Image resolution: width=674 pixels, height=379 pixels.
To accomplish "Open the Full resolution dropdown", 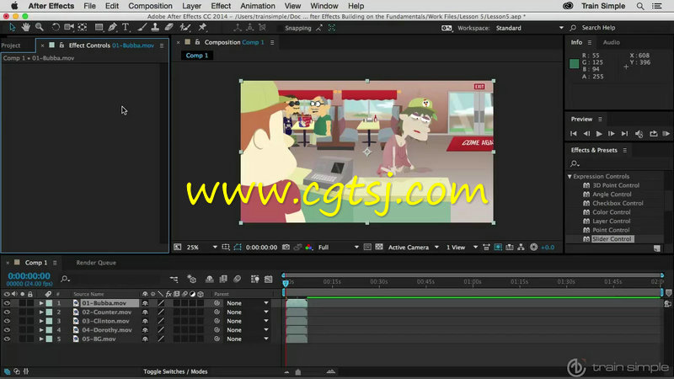I will point(339,248).
